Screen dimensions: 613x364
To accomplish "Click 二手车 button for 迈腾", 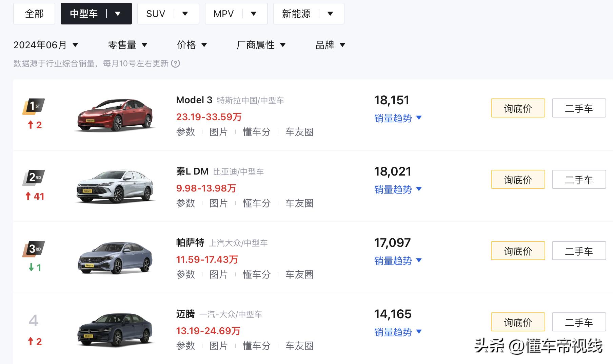I will pos(579,322).
